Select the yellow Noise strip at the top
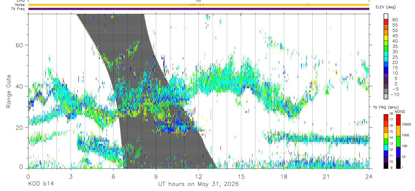 tap(199, 5)
